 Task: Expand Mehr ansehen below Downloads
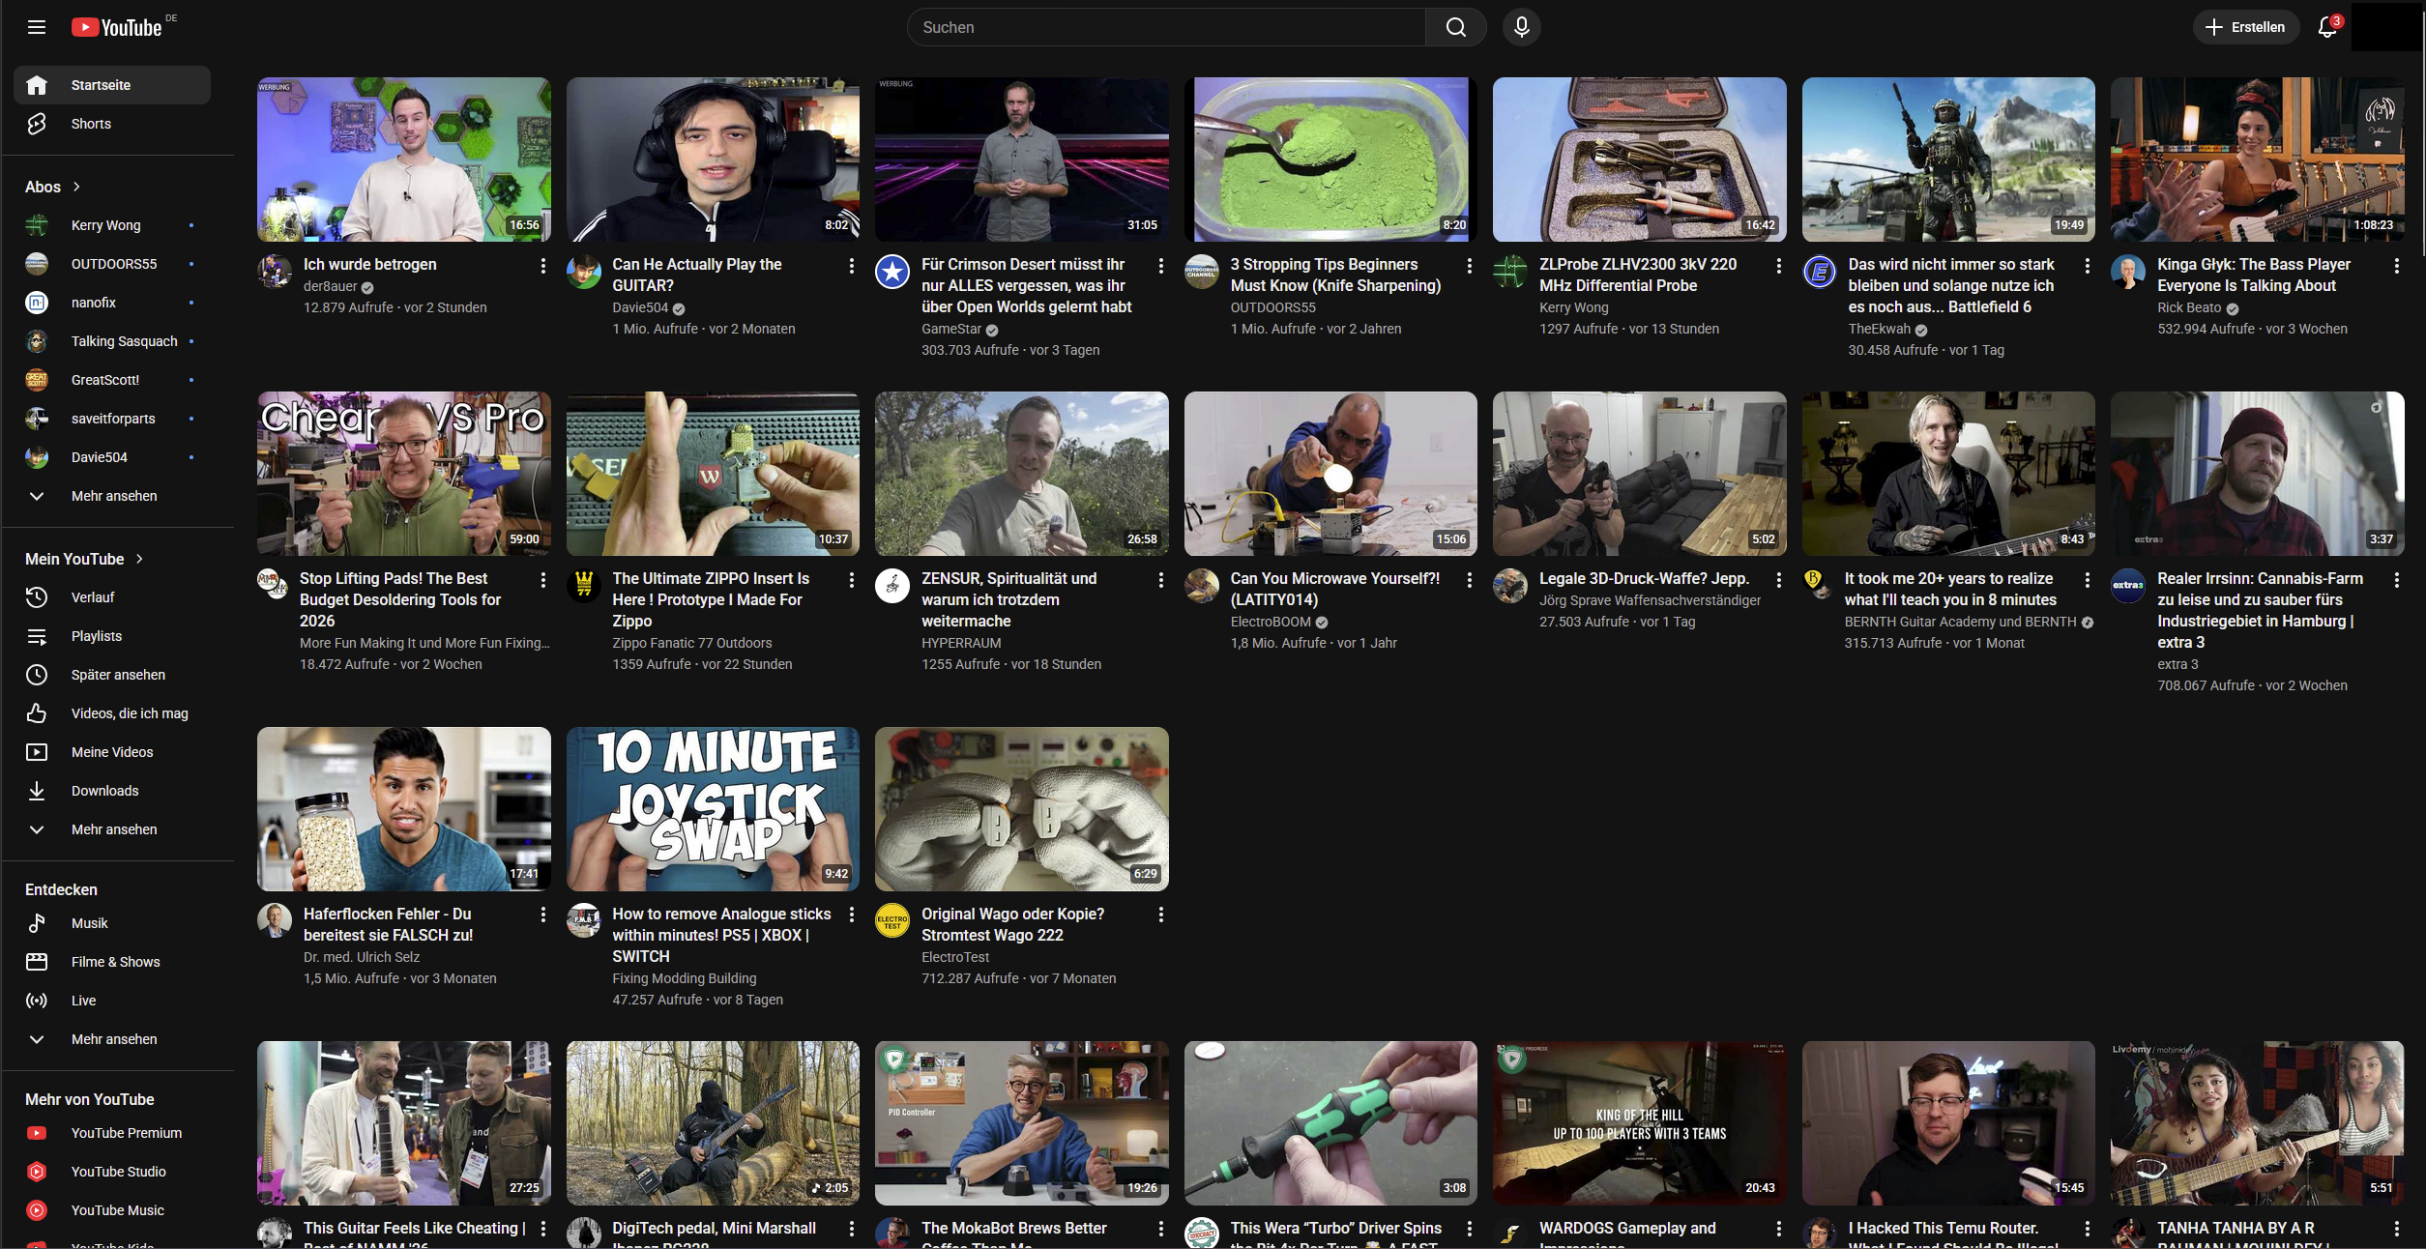coord(113,829)
